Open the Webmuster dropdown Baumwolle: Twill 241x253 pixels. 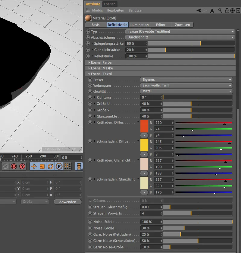point(186,85)
